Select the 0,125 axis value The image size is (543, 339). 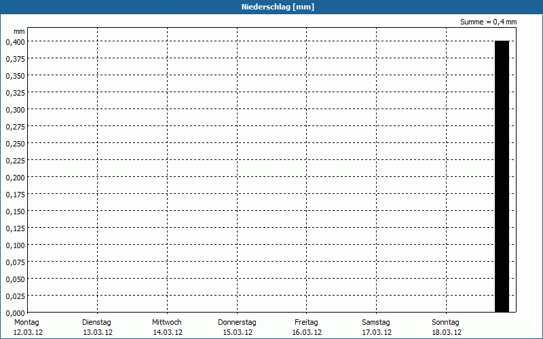tap(15, 228)
